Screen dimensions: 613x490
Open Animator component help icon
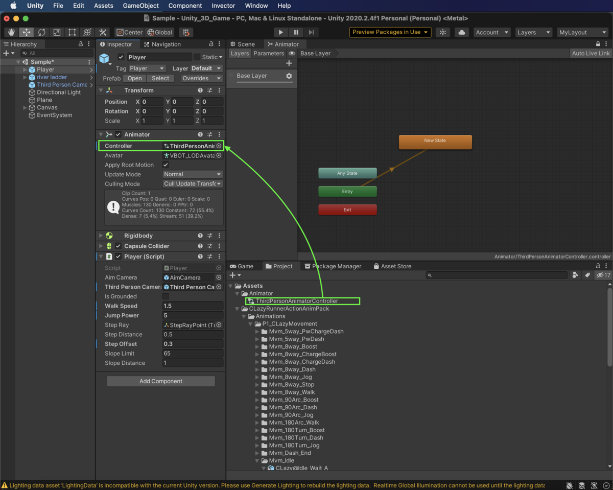(200, 134)
